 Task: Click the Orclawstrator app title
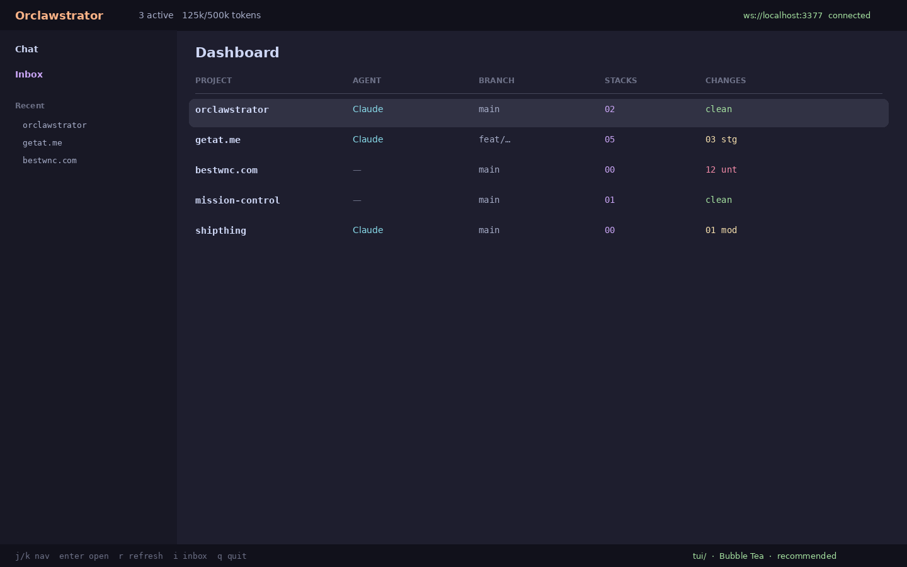click(x=59, y=15)
